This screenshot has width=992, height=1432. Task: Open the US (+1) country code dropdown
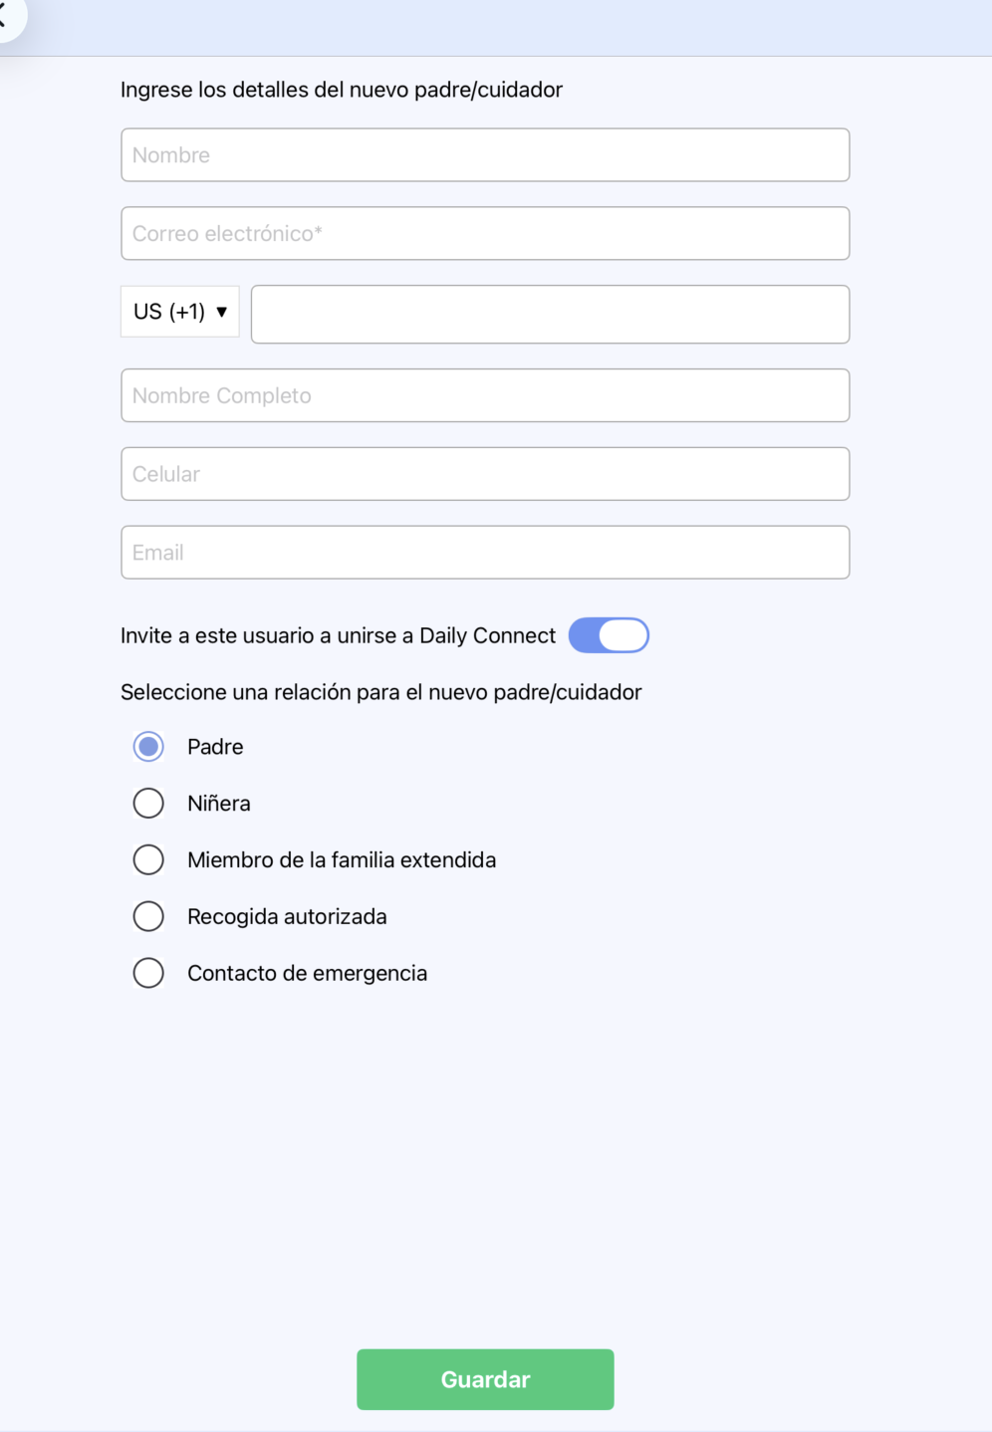pyautogui.click(x=180, y=312)
